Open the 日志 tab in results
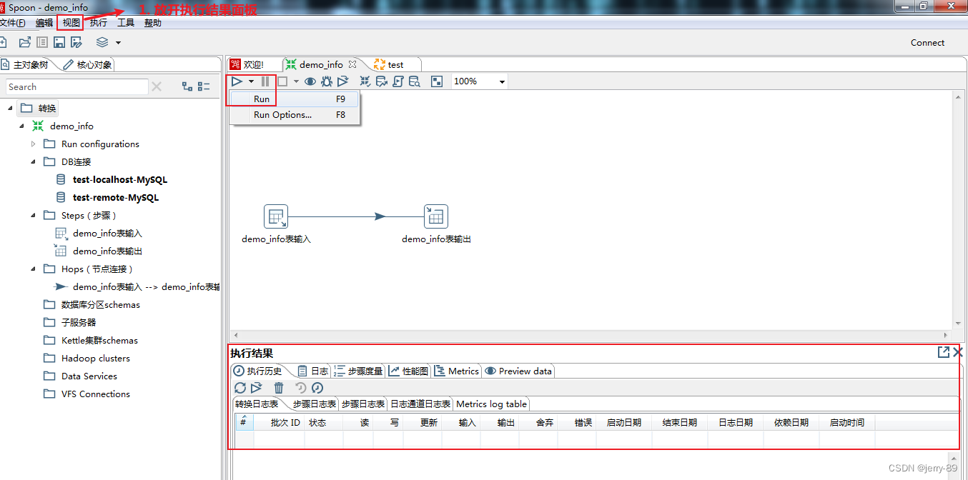This screenshot has height=480, width=968. 313,371
